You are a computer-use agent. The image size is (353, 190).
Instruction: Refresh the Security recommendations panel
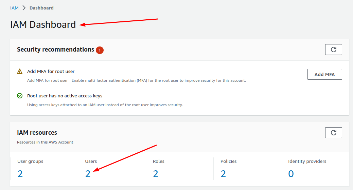[333, 50]
